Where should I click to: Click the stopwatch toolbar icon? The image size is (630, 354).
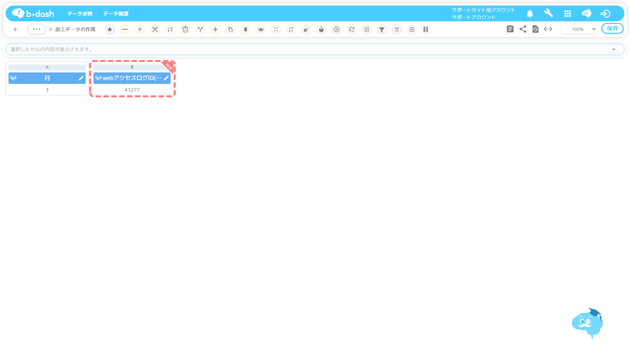185,29
